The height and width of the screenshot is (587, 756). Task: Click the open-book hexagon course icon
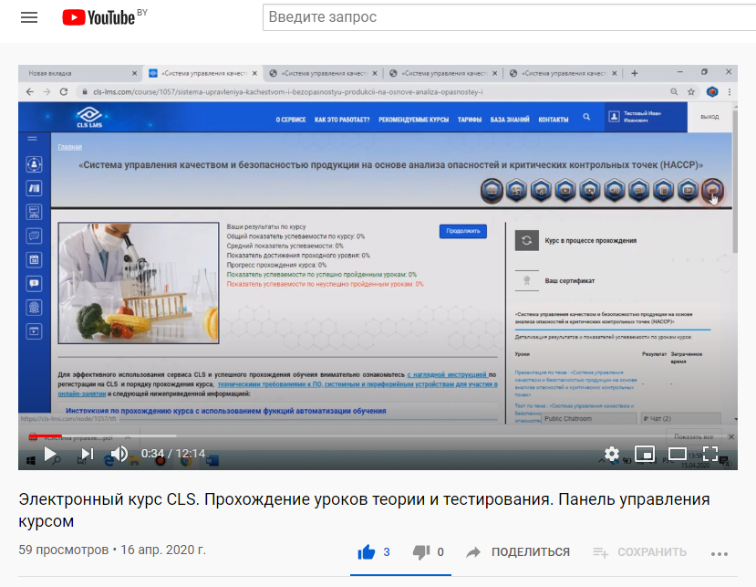click(x=492, y=191)
